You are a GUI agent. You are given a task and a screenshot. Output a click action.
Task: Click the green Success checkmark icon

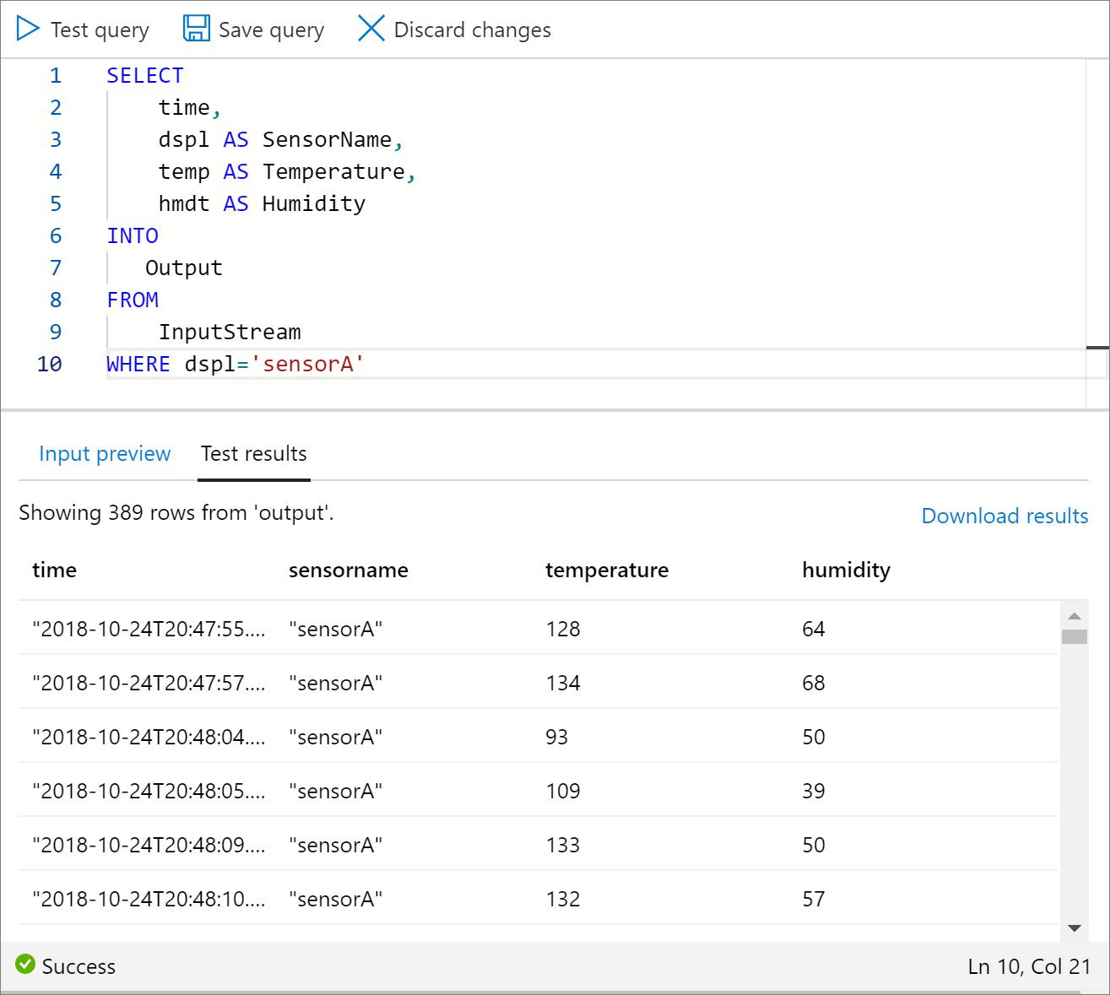pyautogui.click(x=25, y=964)
